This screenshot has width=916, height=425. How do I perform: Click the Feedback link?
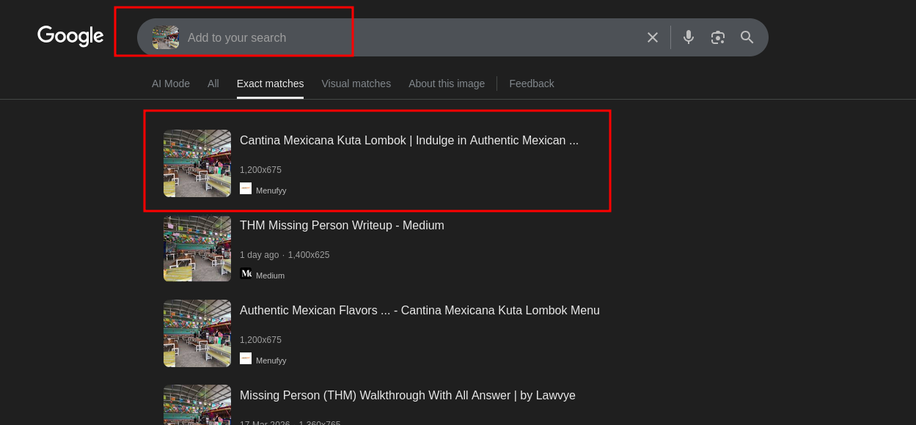pyautogui.click(x=531, y=84)
